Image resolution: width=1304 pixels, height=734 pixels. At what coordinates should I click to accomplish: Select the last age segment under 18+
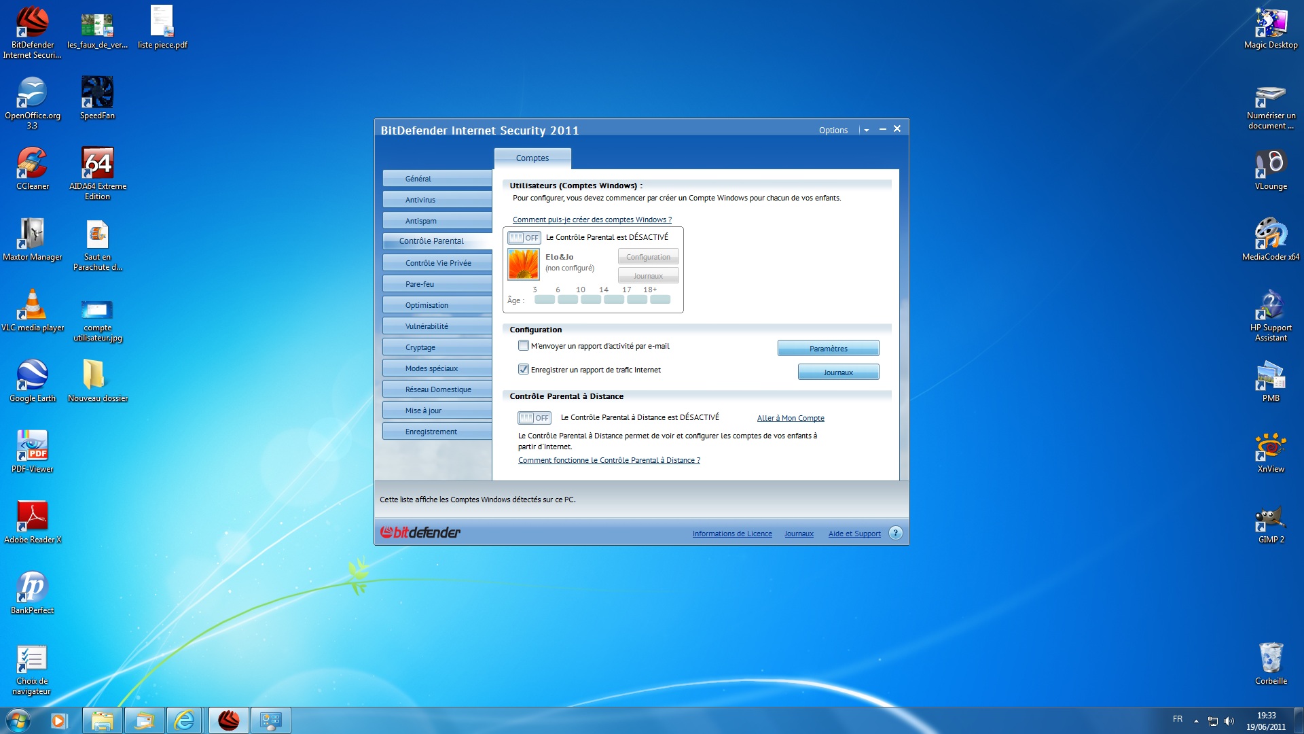point(660,300)
